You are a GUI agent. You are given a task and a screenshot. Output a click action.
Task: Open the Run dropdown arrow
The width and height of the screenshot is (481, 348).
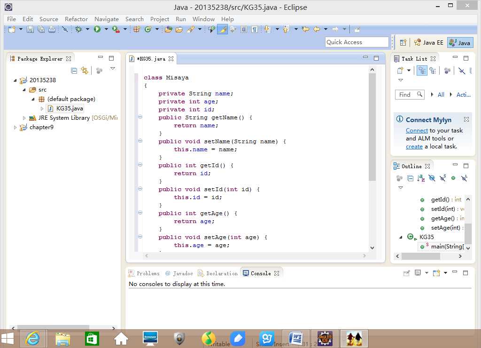point(106,30)
